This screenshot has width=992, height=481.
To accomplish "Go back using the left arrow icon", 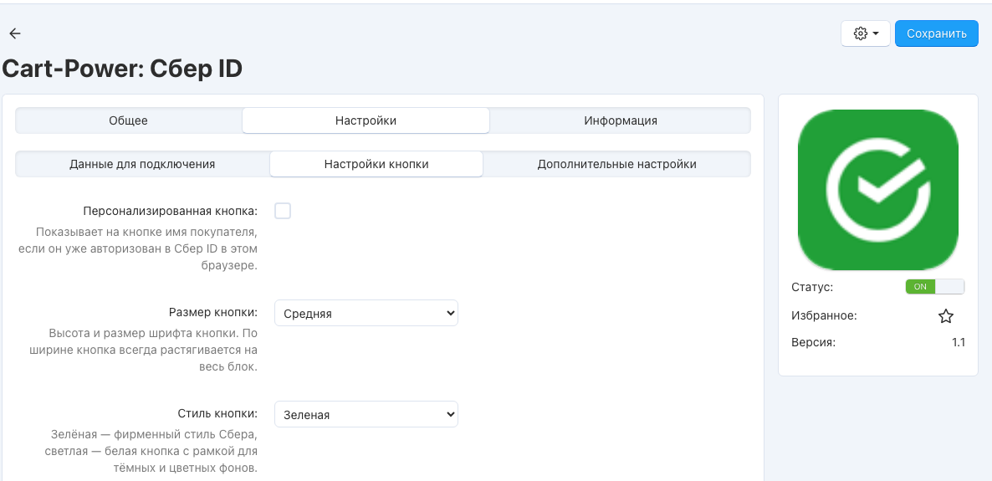I will (x=14, y=33).
